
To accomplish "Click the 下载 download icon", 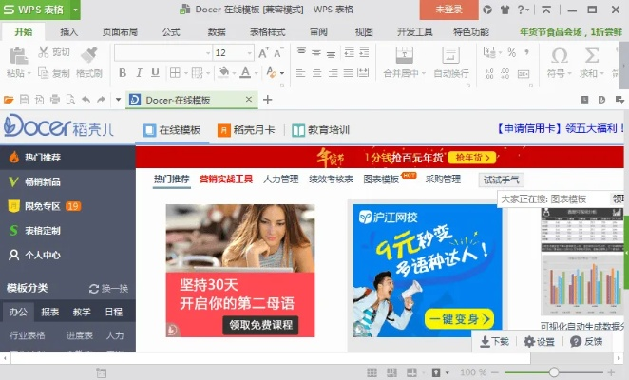I will (x=493, y=342).
